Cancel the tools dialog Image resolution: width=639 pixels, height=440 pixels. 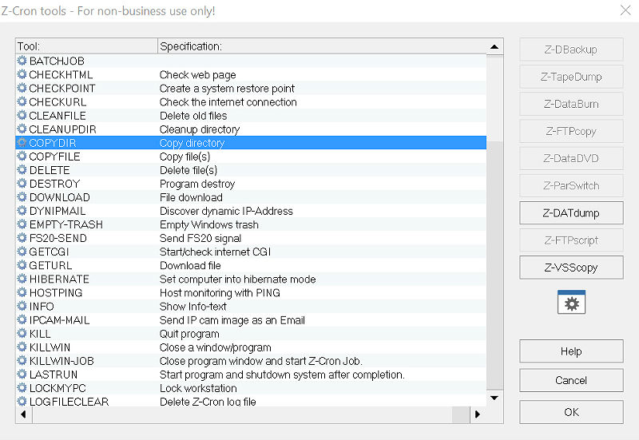click(571, 380)
